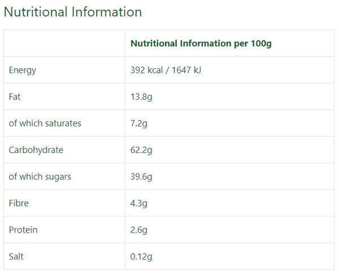Click the Fat row label
This screenshot has height=276, width=339.
15,97
